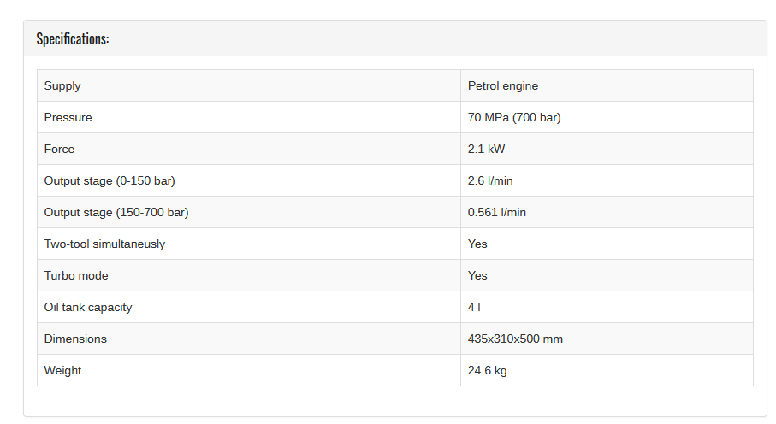This screenshot has height=424, width=776.
Task: Click Yes in Turbo mode row
Action: point(477,276)
